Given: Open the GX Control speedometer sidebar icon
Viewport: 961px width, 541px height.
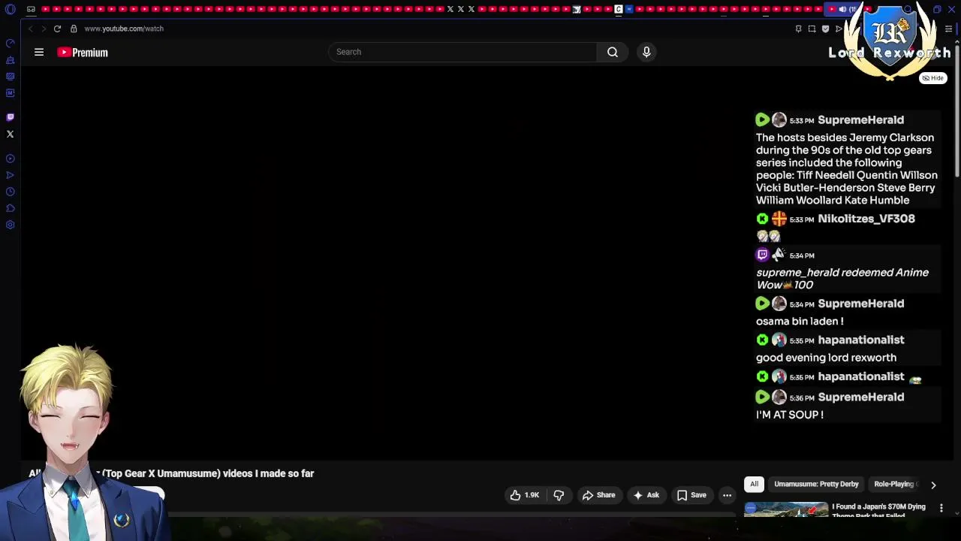Looking at the screenshot, I should pyautogui.click(x=10, y=43).
